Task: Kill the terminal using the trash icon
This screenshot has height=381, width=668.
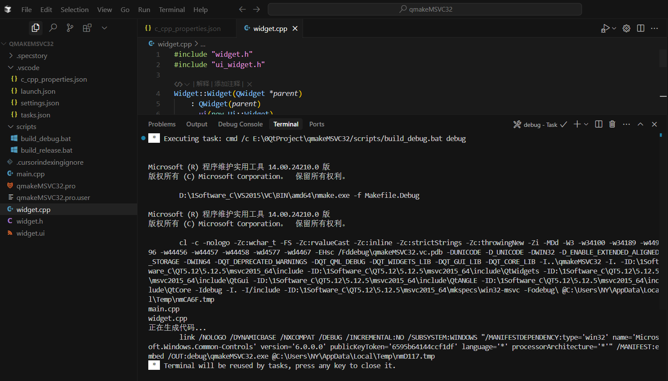Action: tap(612, 124)
